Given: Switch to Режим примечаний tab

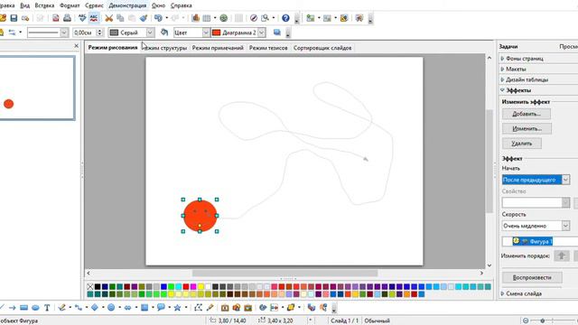Looking at the screenshot, I should pos(218,48).
